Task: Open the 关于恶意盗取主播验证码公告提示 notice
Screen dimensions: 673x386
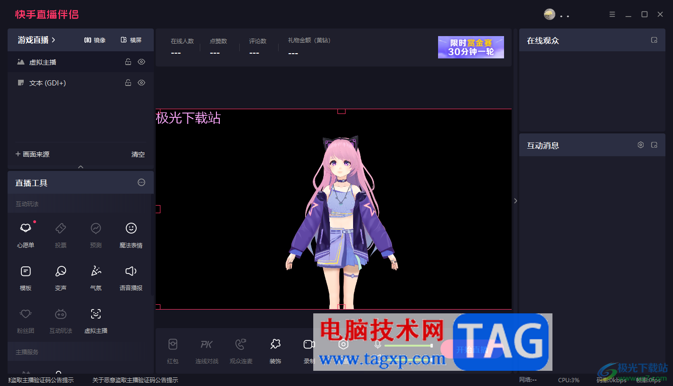Action: pyautogui.click(x=135, y=380)
